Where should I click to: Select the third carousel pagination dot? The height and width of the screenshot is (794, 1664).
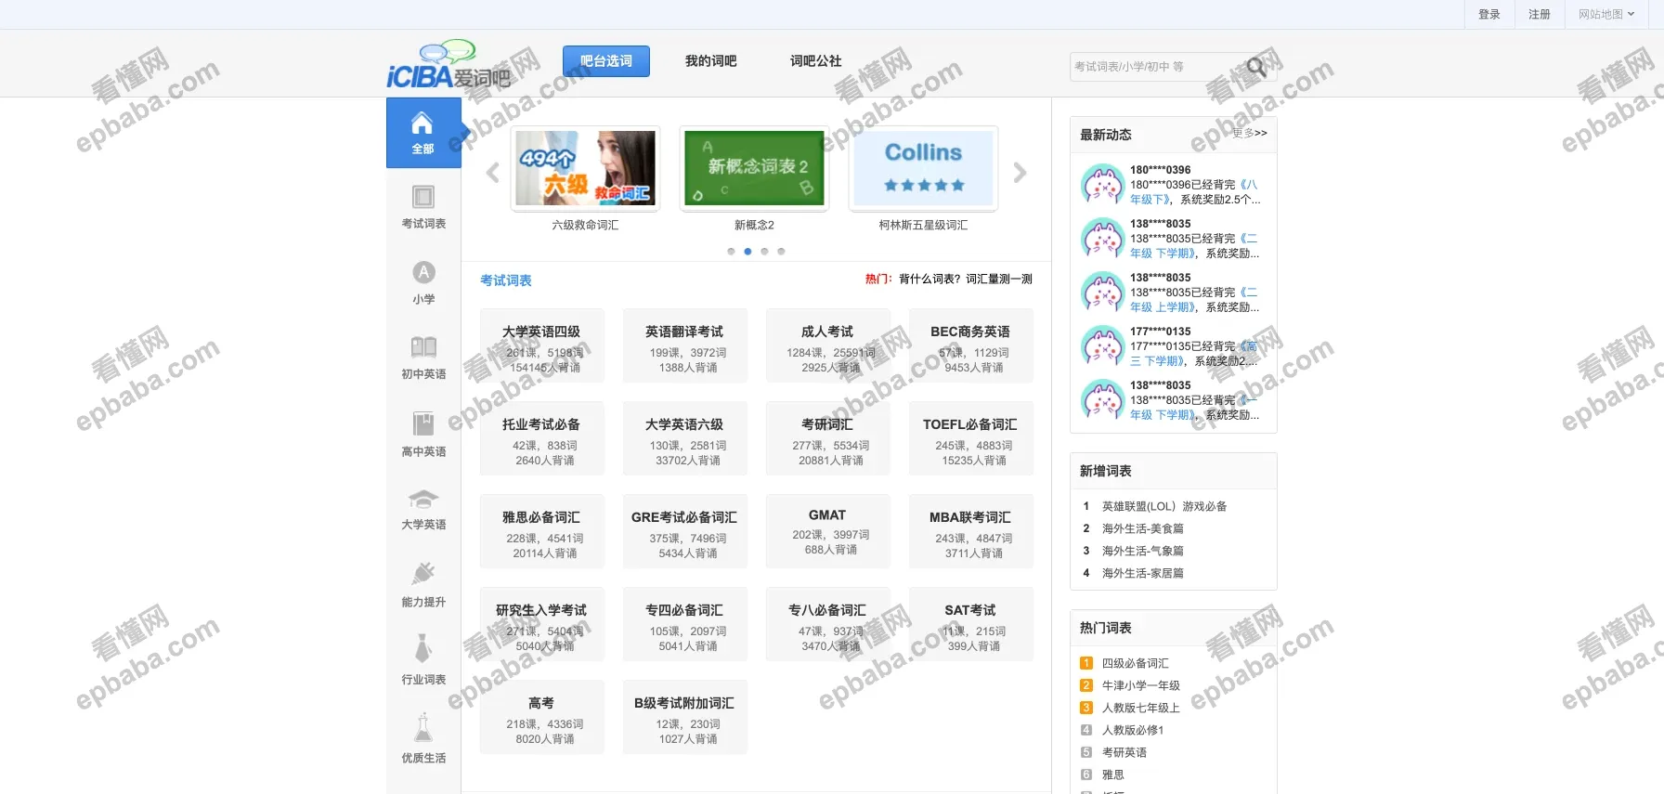764,252
